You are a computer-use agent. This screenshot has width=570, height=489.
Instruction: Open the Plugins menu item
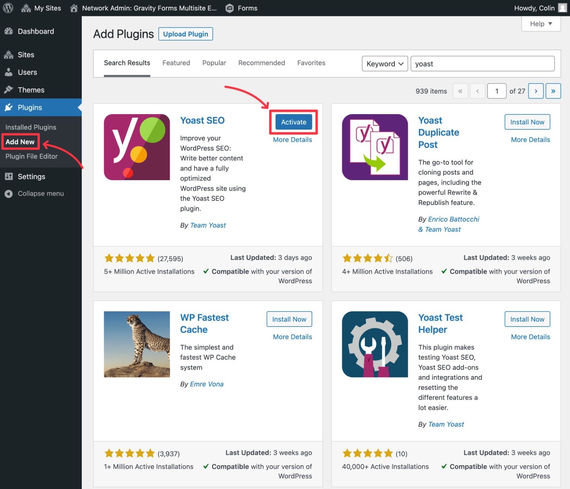(x=41, y=108)
